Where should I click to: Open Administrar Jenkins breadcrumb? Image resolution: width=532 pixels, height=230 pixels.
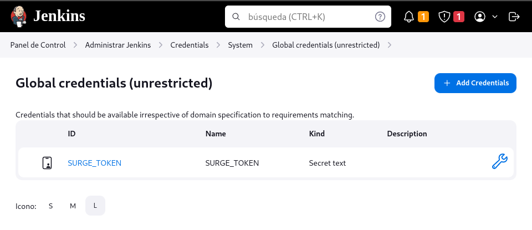(x=118, y=45)
